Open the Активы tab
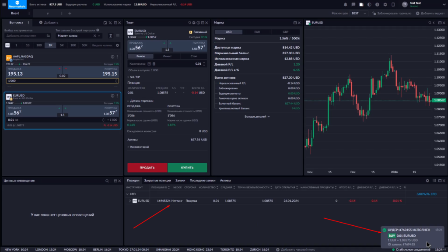Screen dimensions: 448x252 [225, 181]
